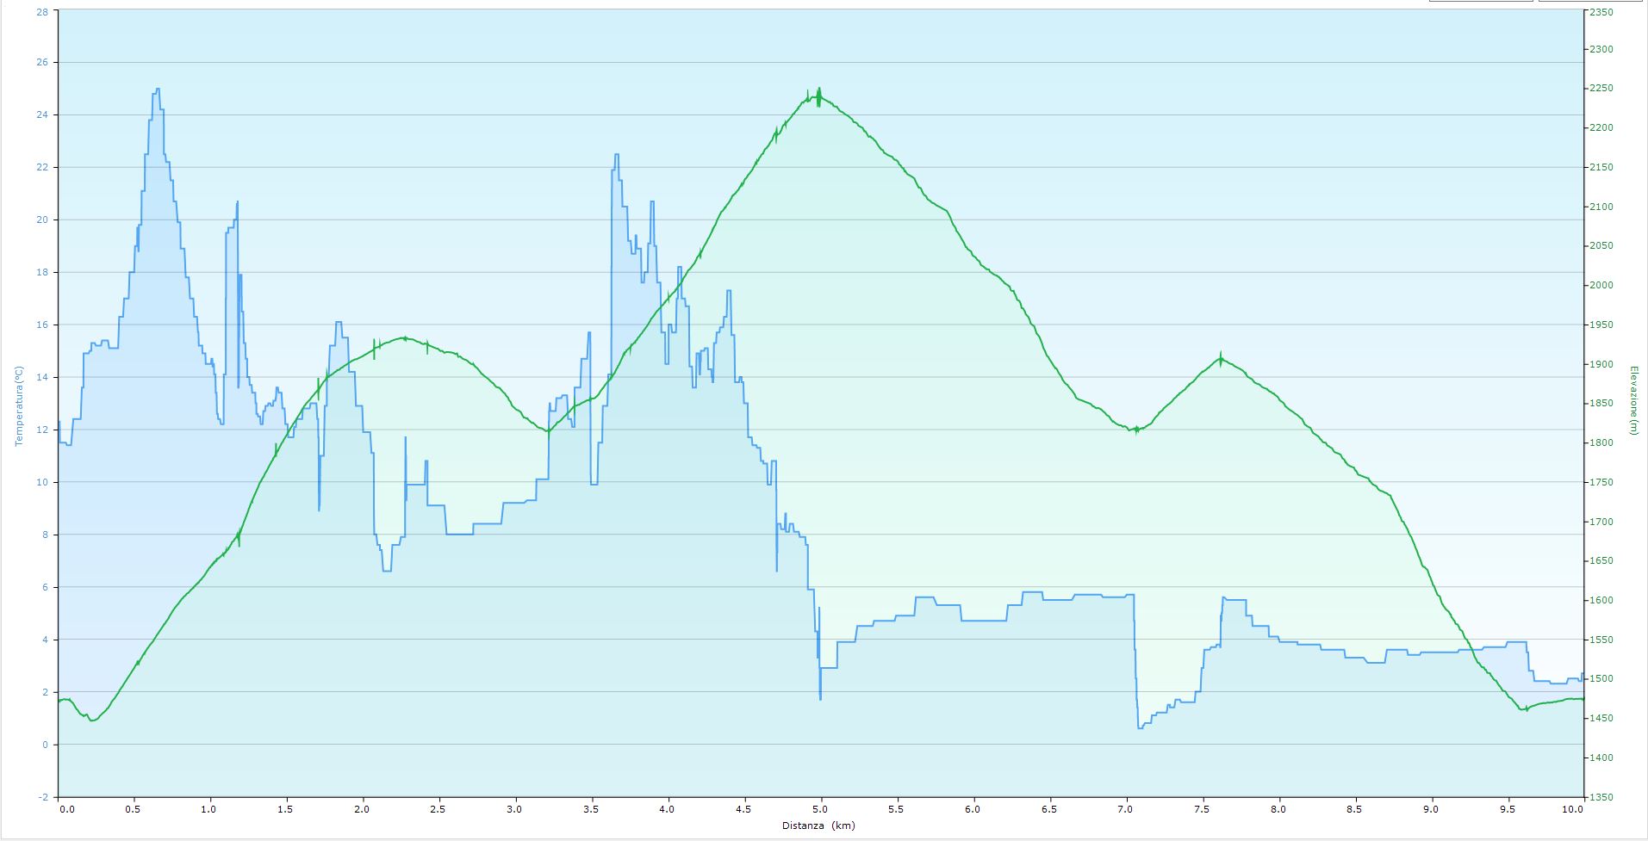
Task: Click the Temperatura (°C) axis title
Action: (x=17, y=405)
